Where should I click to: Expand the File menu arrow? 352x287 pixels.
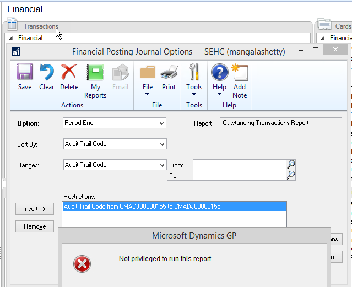(147, 94)
